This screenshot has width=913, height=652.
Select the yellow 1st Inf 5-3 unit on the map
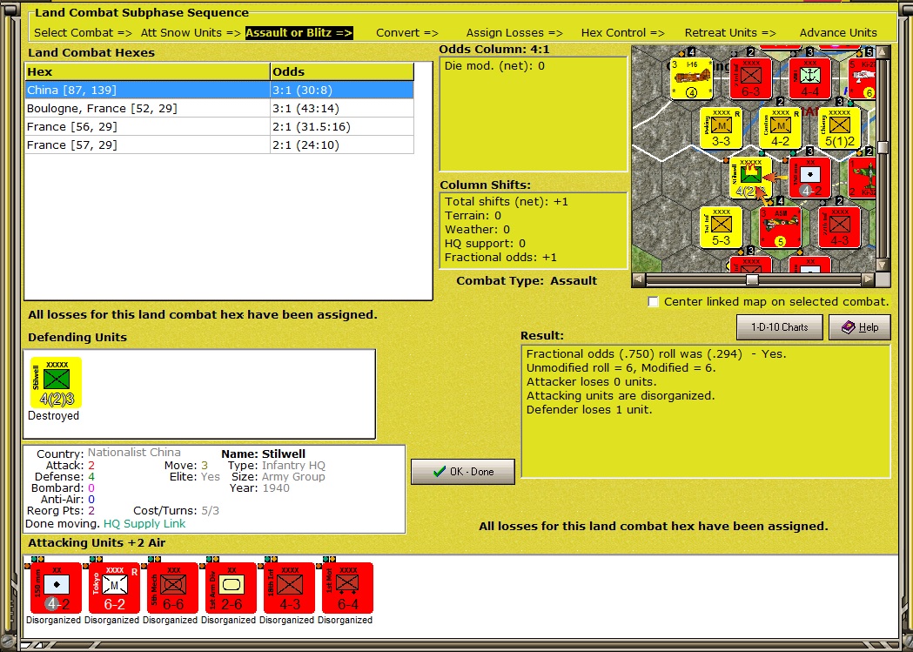(721, 227)
